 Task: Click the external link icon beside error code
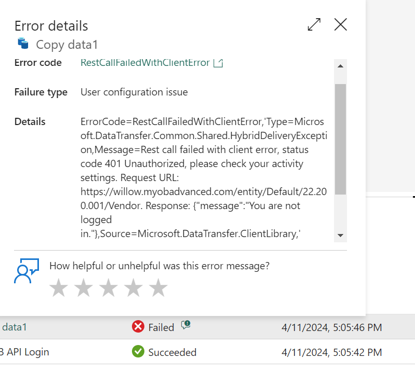point(218,63)
